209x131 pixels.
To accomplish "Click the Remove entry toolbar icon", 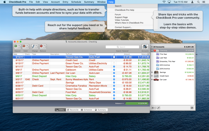I will pos(43,47).
